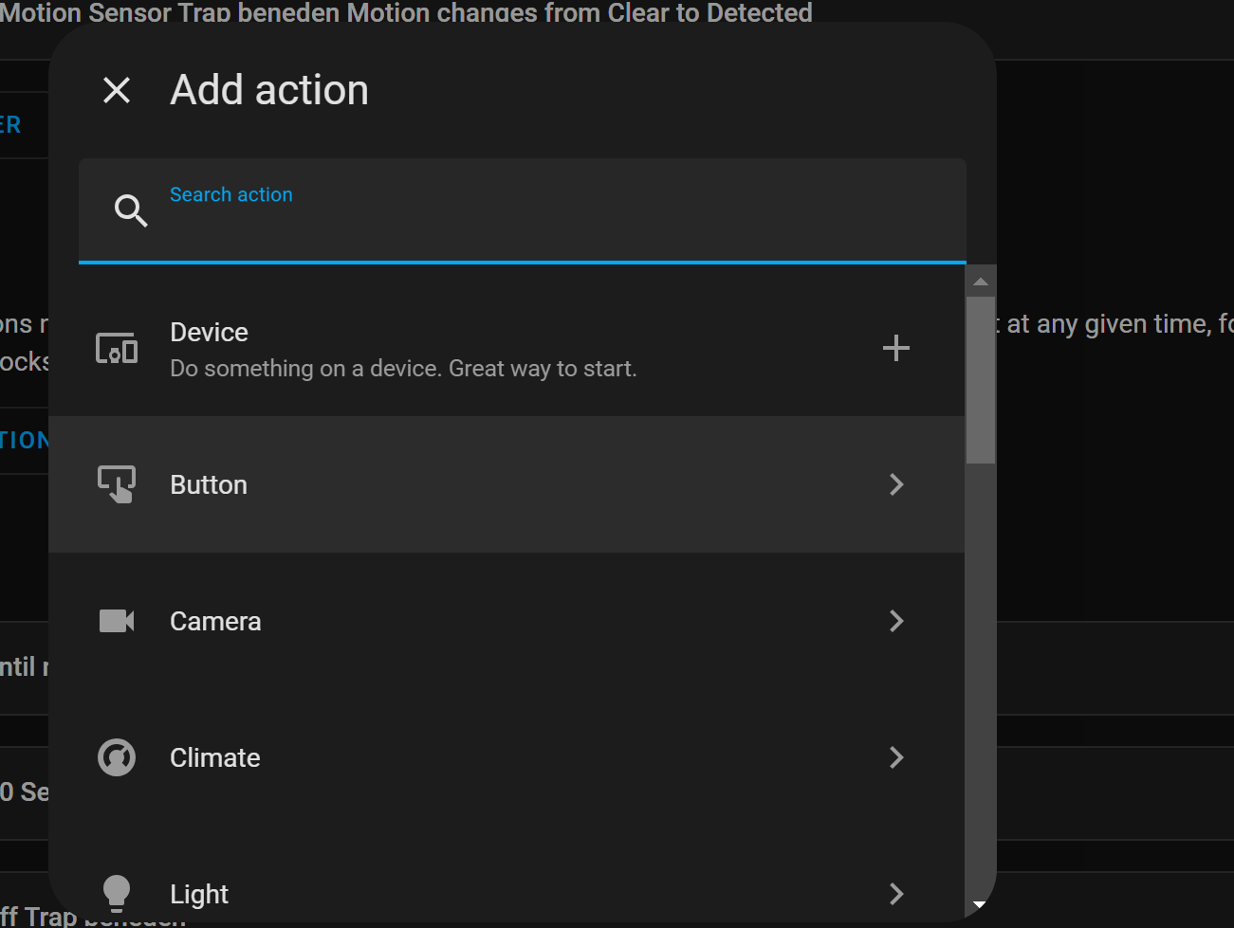Screen dimensions: 1234x928
Task: Click the Light bulb icon
Action: [117, 892]
